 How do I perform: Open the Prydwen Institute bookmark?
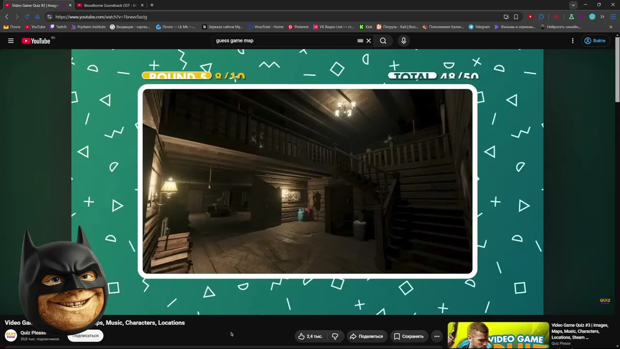88,27
